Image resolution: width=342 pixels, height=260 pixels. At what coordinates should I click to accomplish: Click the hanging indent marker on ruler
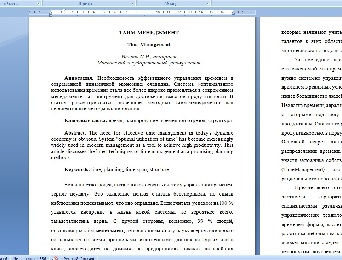51,13
